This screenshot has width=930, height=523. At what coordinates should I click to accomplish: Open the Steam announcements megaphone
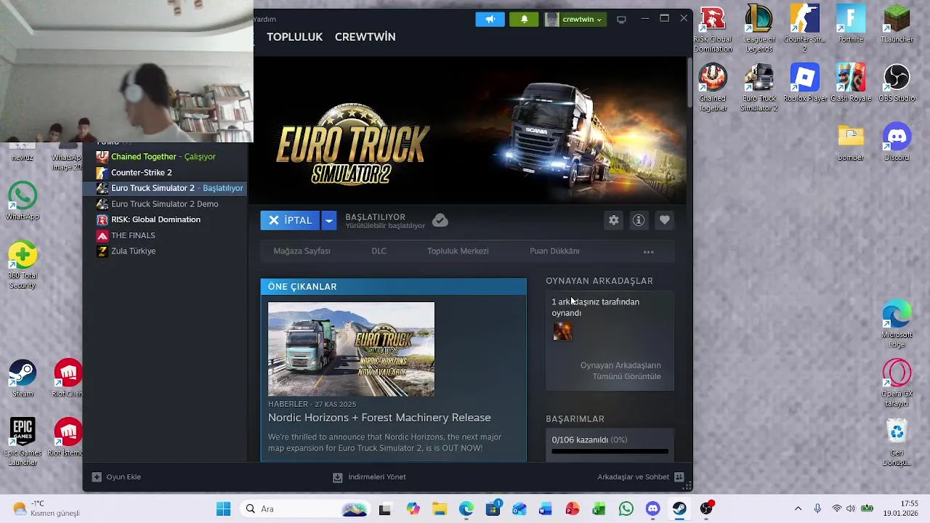coord(490,20)
